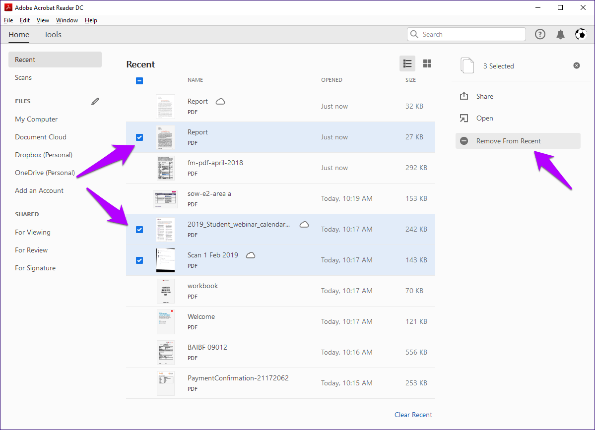Select the list view icon
The image size is (595, 430).
point(407,63)
